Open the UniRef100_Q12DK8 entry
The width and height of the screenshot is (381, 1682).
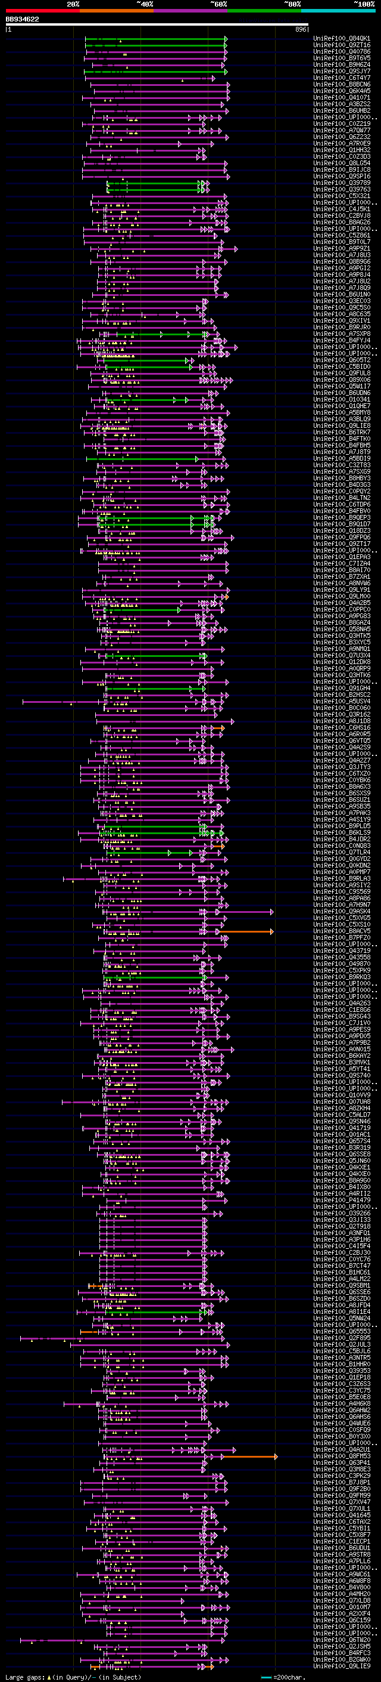tap(342, 662)
